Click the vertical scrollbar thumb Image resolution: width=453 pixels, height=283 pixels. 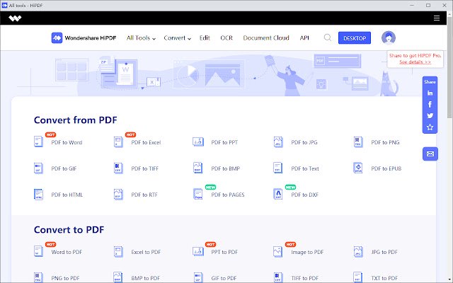(449, 67)
